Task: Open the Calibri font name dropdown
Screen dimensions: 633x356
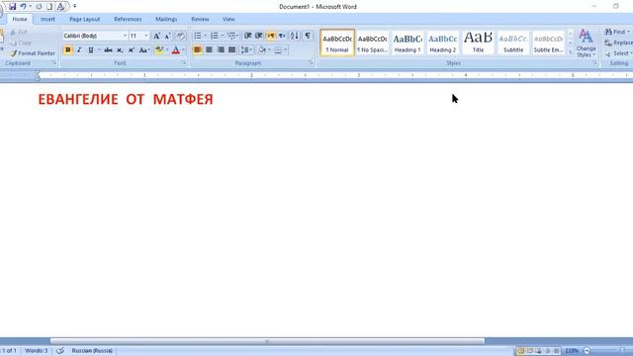Action: [125, 36]
